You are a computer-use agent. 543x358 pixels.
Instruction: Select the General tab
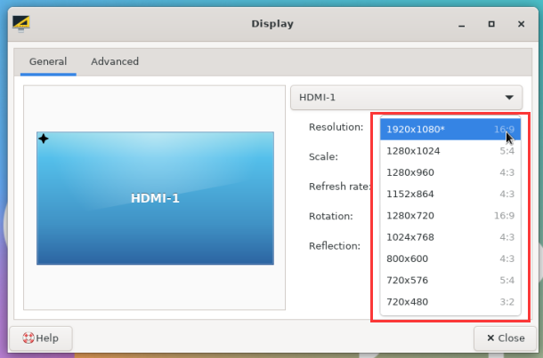point(48,61)
